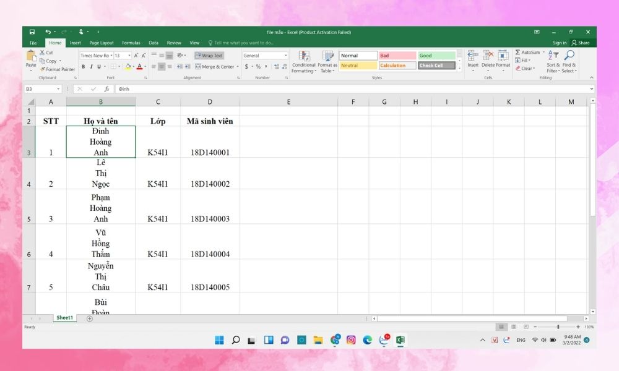Apply accounting dollar number format

(x=246, y=67)
